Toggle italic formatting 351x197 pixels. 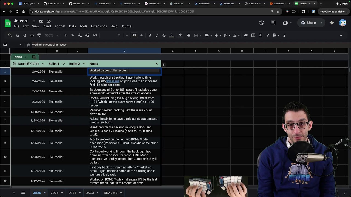pyautogui.click(x=157, y=35)
